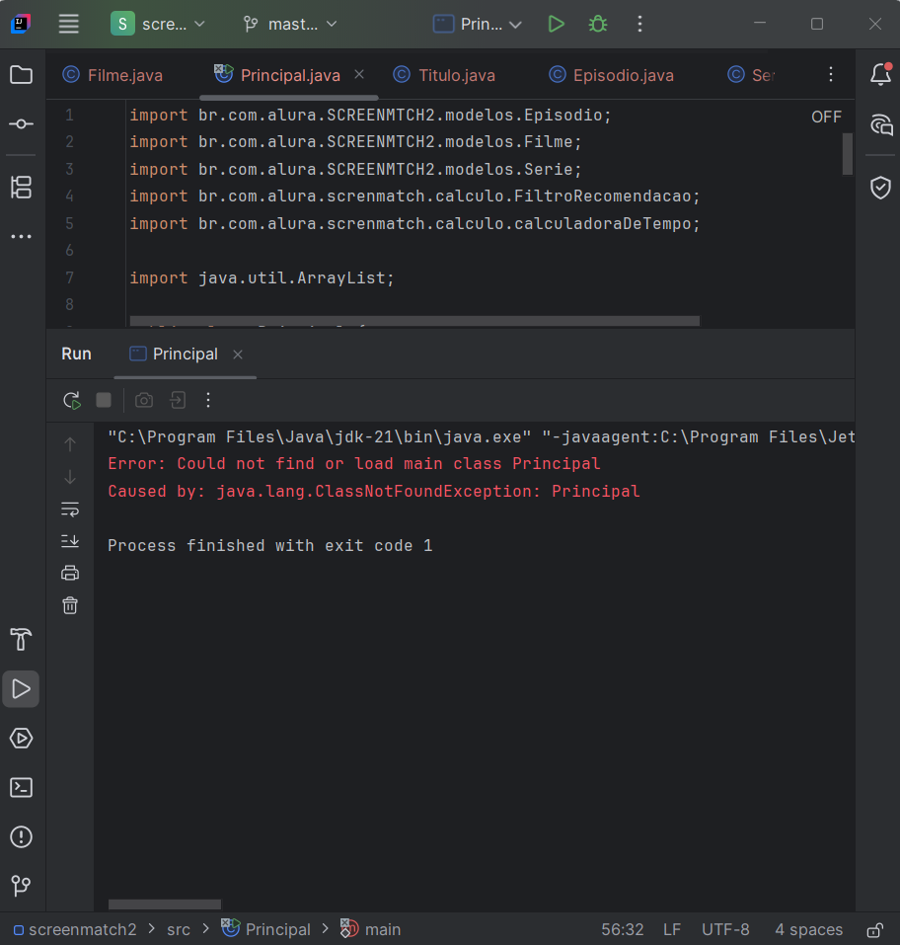Close the Principal.java tab
This screenshot has width=900, height=945.
tap(359, 74)
